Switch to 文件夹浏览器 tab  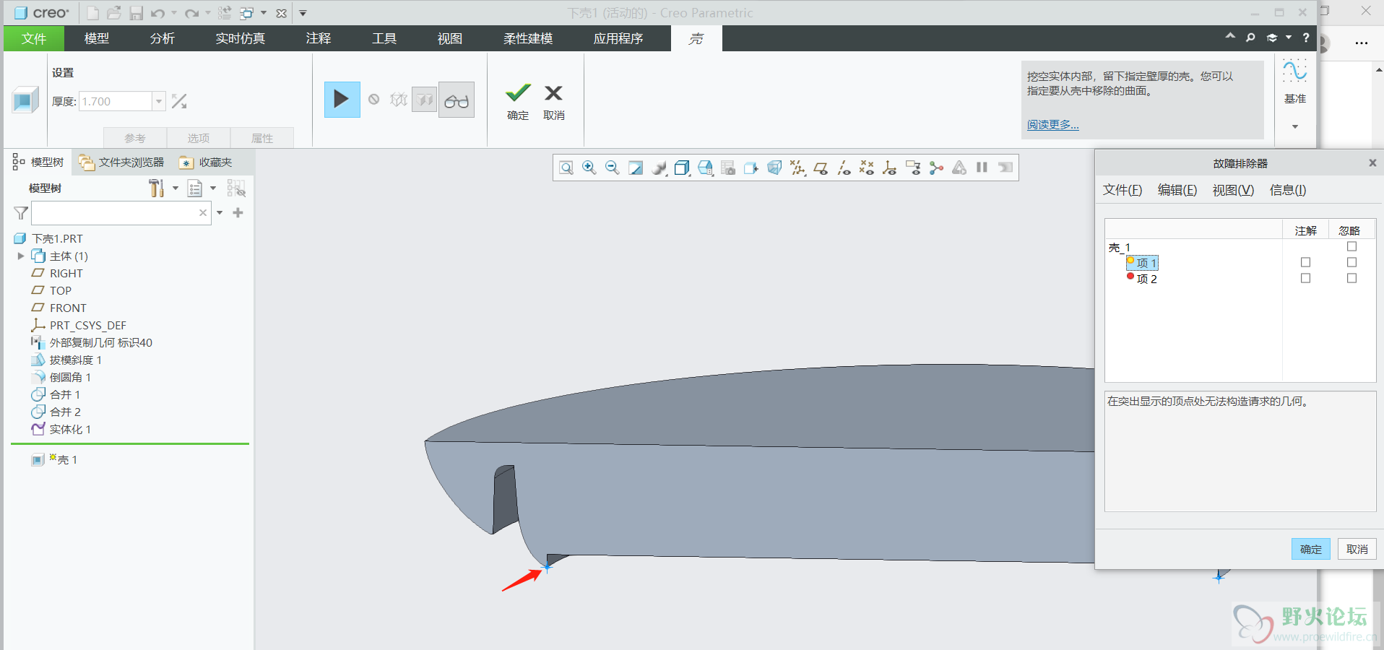(x=122, y=162)
